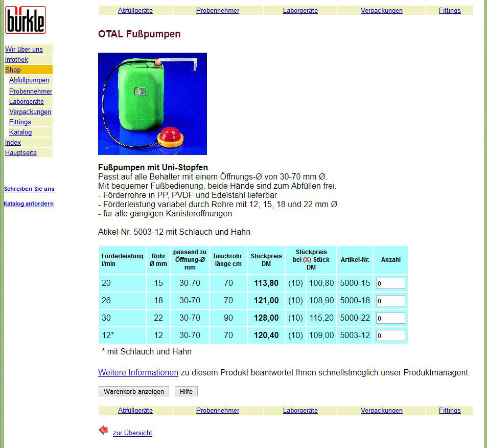Click the Fußpumpen mit Uni-Stopfen heading

click(x=153, y=168)
